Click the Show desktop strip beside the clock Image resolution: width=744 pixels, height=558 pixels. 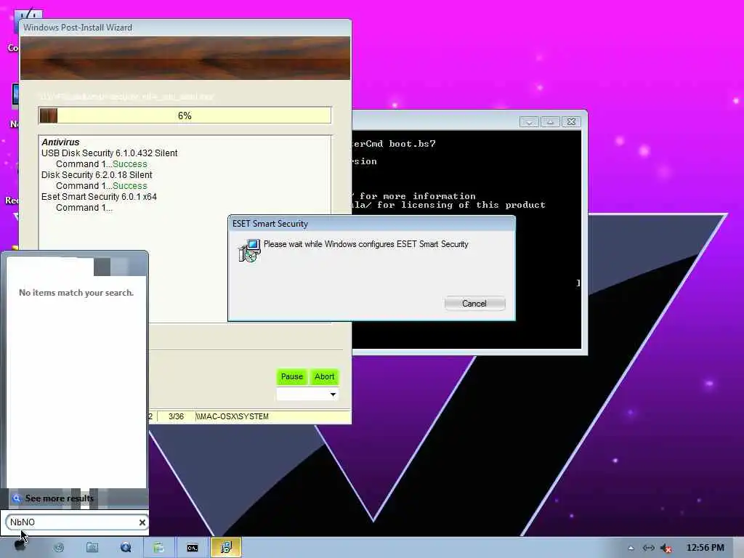click(x=740, y=548)
